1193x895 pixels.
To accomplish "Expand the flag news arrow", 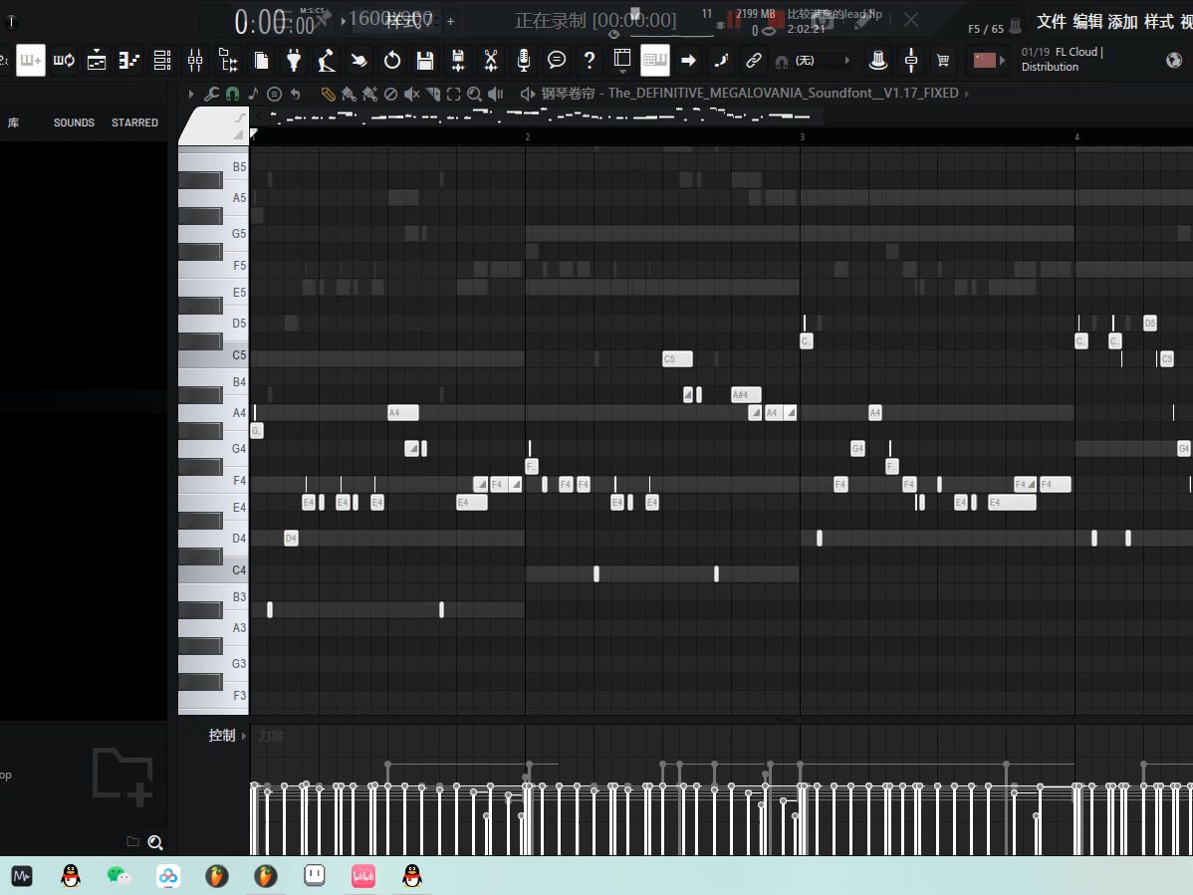I will [x=1002, y=60].
